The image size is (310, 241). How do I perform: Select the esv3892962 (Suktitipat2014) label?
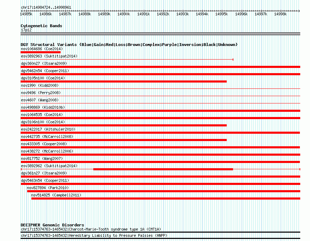49,166
